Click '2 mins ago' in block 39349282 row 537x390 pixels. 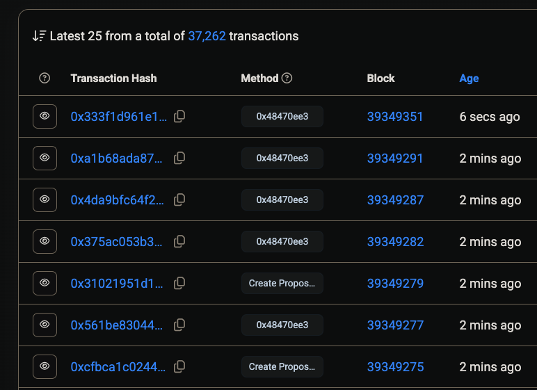click(x=490, y=242)
